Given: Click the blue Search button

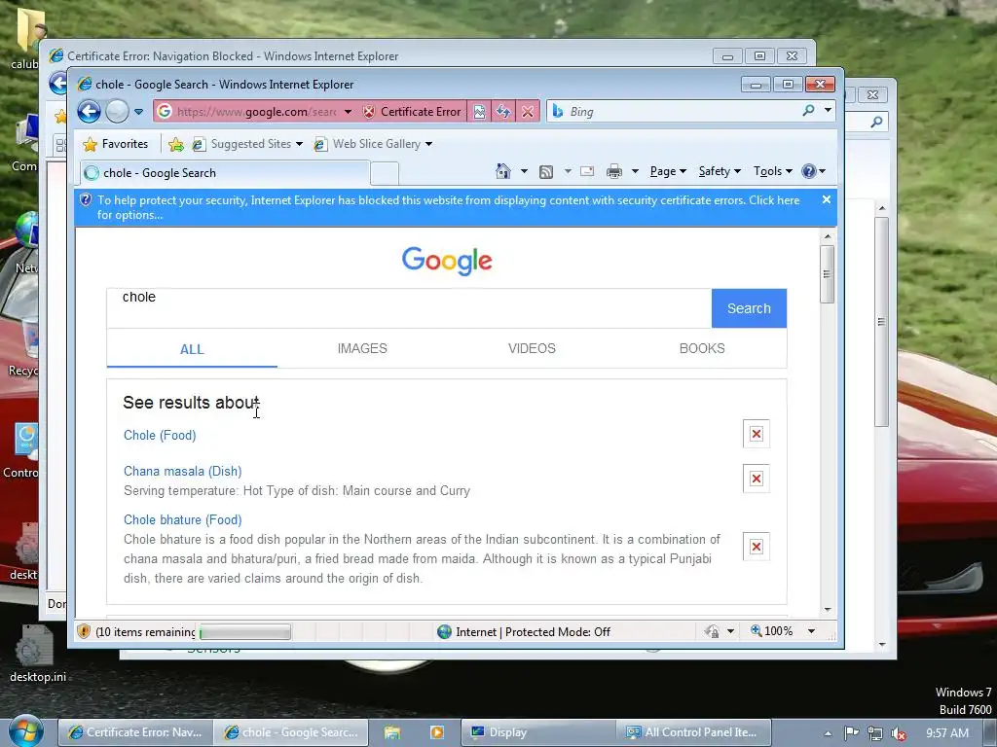Looking at the screenshot, I should [749, 308].
